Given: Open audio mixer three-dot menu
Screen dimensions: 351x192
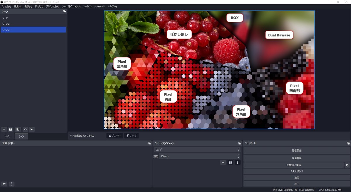Looking at the screenshot, I should click(x=11, y=184).
